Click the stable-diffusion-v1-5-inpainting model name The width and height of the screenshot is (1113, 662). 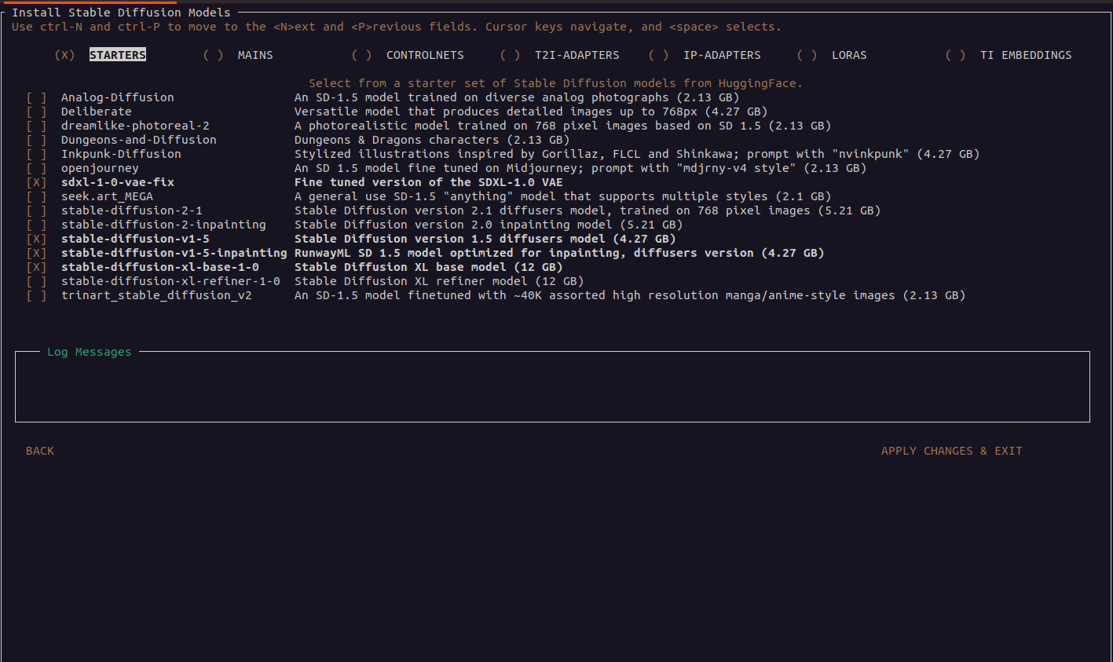[174, 253]
